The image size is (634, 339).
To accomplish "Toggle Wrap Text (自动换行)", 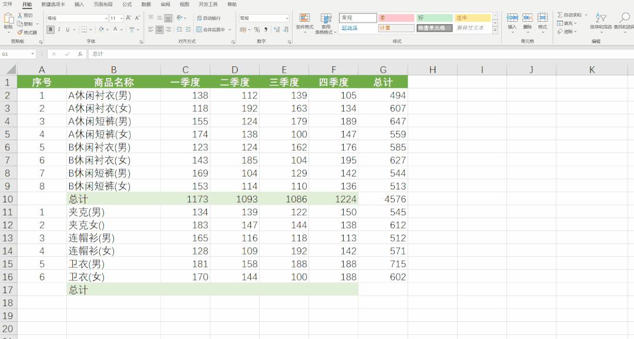I will [209, 18].
